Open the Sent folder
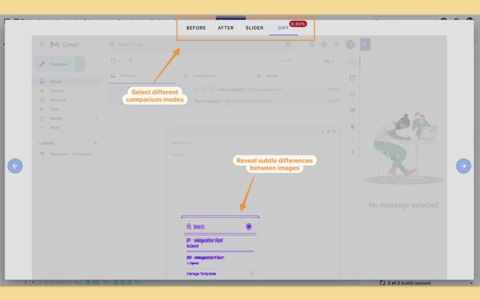The height and width of the screenshot is (300, 480). [x=66, y=109]
